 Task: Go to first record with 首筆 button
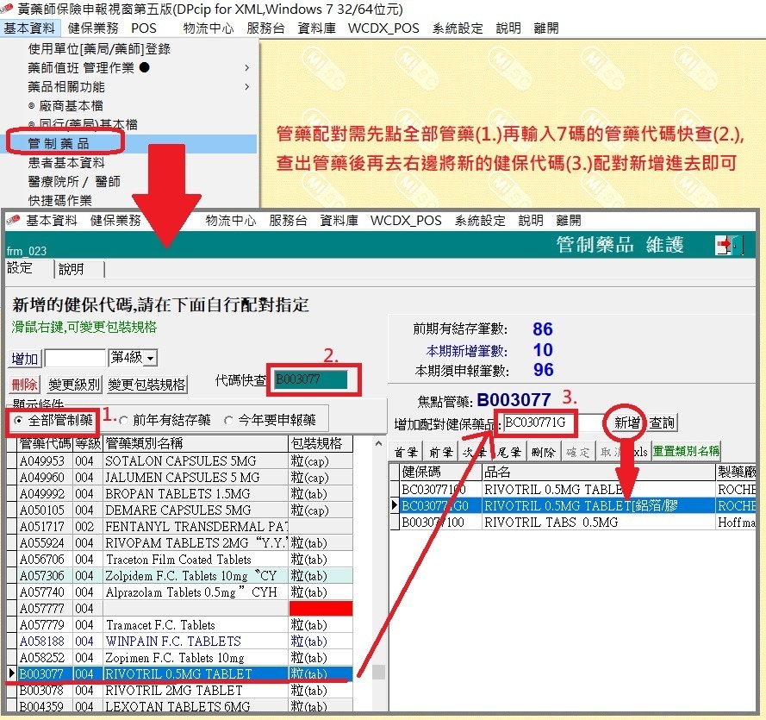pos(406,451)
